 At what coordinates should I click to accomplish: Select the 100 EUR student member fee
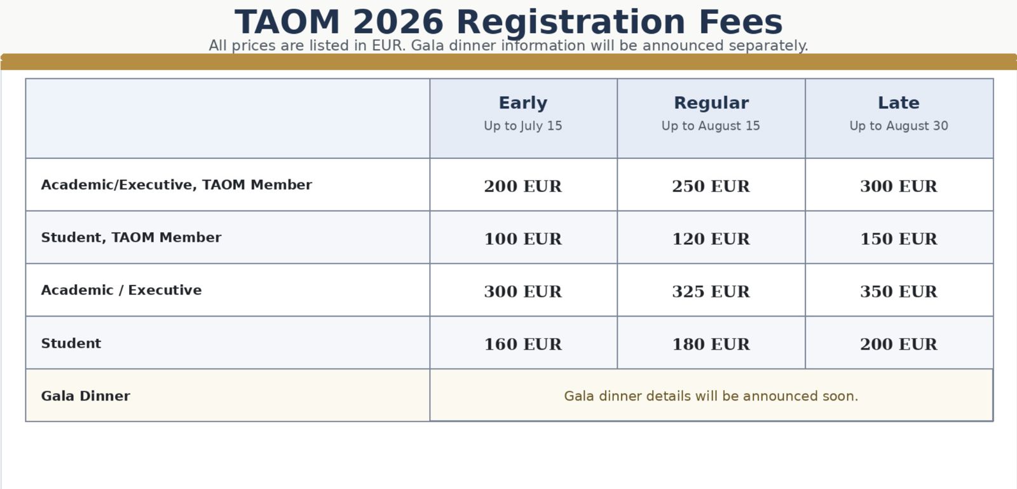(523, 239)
